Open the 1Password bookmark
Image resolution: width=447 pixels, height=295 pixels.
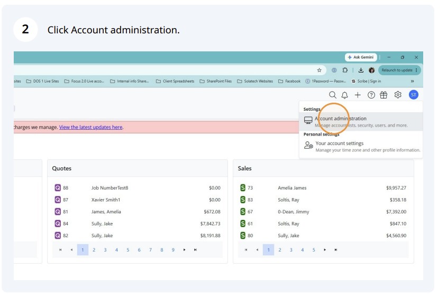pyautogui.click(x=325, y=82)
